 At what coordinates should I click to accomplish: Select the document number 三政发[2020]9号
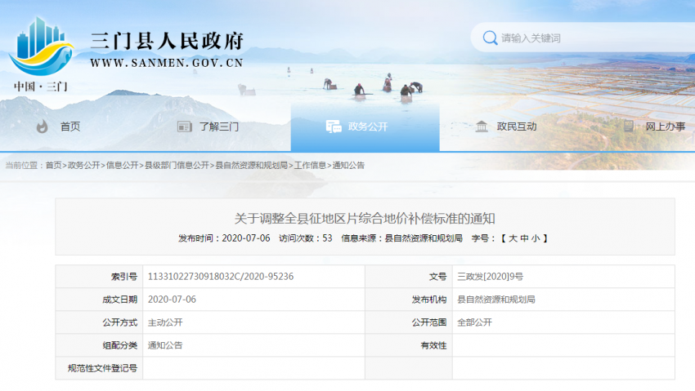click(x=491, y=277)
